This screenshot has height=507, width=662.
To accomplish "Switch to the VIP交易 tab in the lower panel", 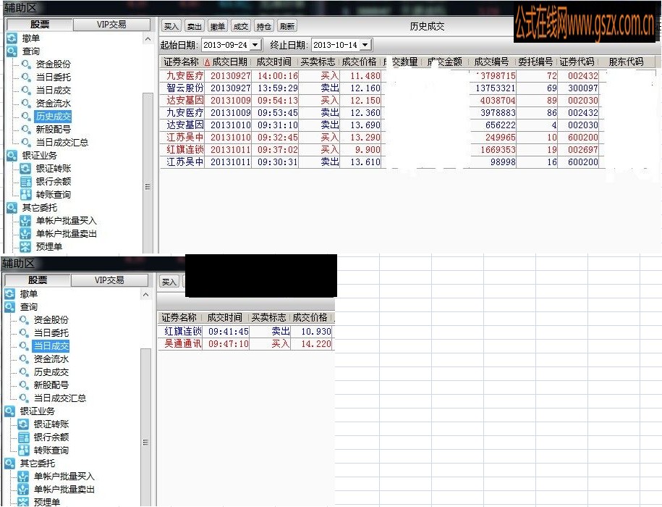I will [109, 280].
